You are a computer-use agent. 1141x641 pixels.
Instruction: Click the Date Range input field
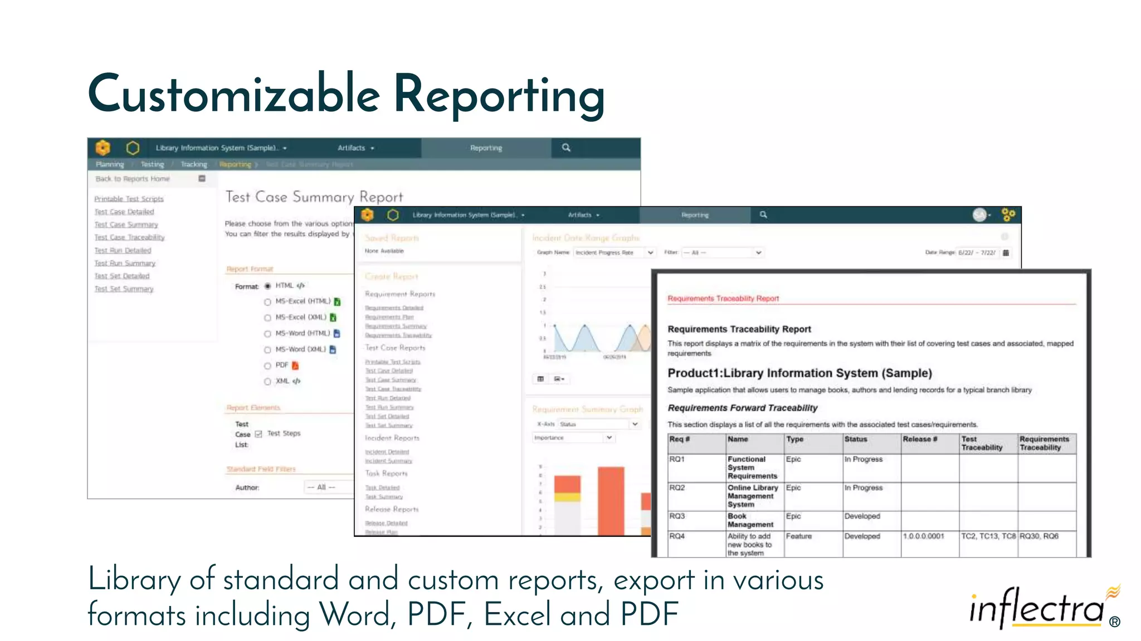(x=978, y=253)
